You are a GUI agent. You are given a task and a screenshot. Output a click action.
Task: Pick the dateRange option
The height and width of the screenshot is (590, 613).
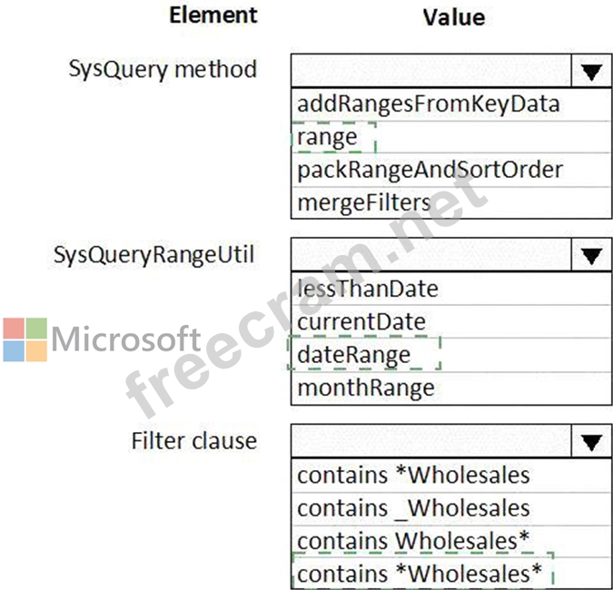click(354, 354)
